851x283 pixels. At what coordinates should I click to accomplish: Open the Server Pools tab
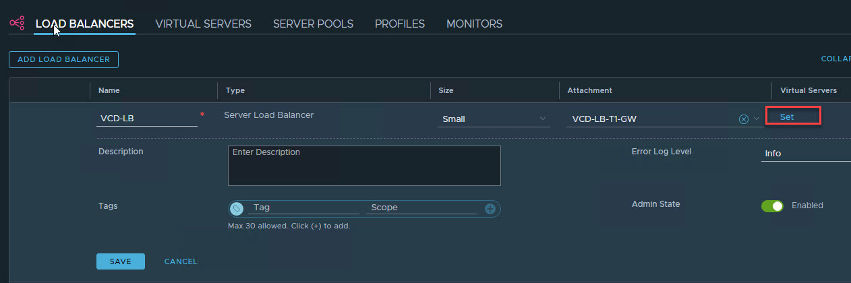(313, 24)
